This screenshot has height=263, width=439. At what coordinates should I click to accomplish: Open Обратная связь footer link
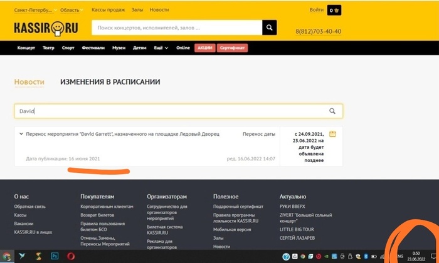pos(29,207)
